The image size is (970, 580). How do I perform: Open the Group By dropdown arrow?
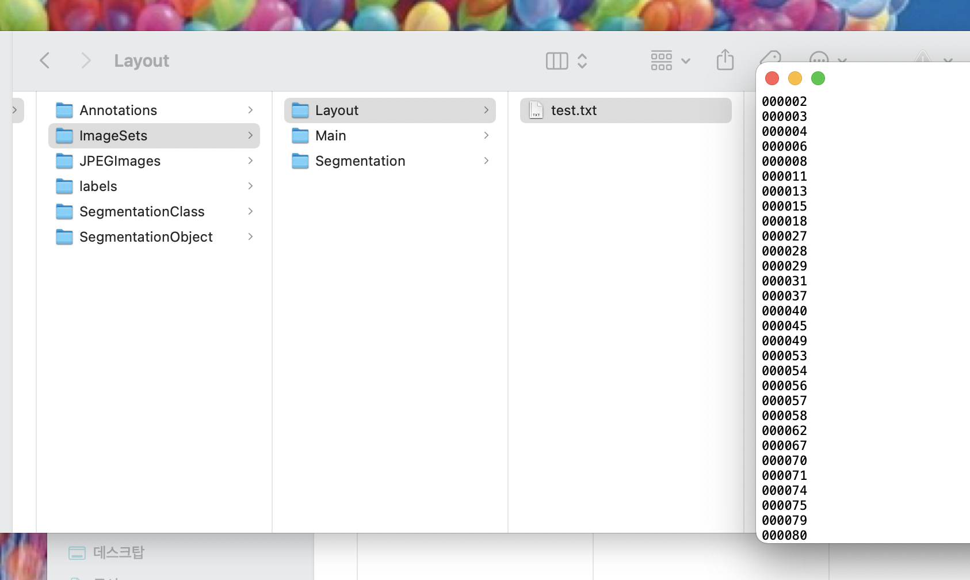click(x=686, y=61)
